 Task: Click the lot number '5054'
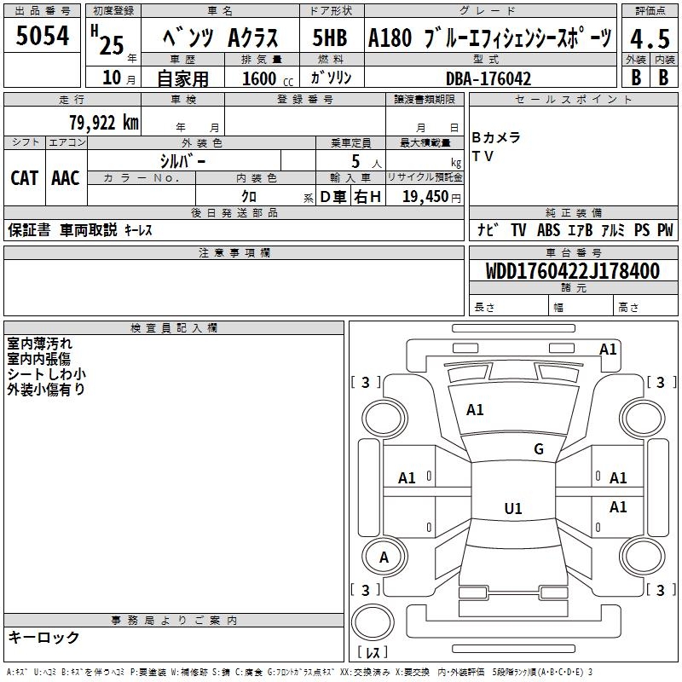[x=42, y=36]
